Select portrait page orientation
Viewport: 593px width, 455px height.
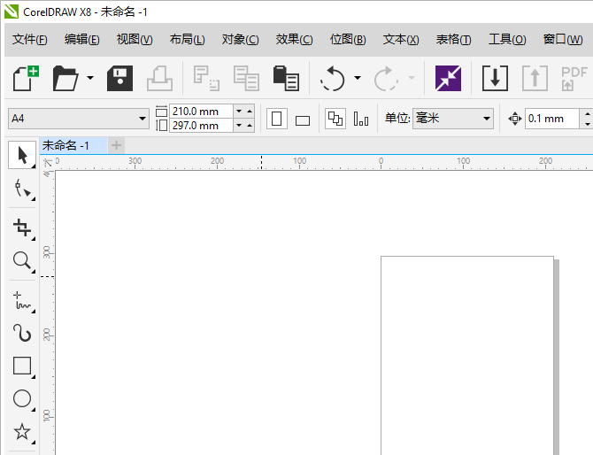(x=277, y=119)
